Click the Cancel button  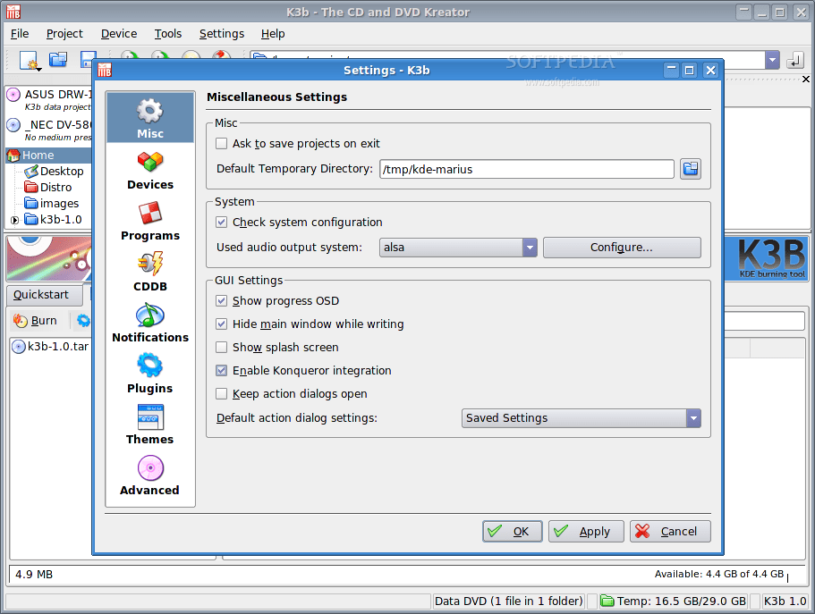pos(670,532)
